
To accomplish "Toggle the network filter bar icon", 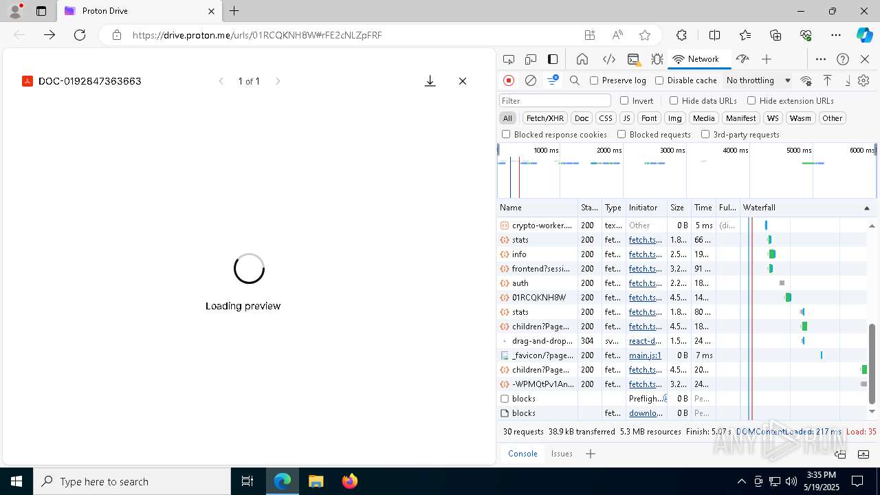I will click(553, 80).
